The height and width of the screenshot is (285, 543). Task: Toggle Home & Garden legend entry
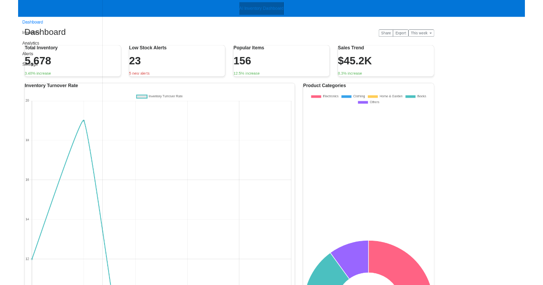pyautogui.click(x=385, y=96)
